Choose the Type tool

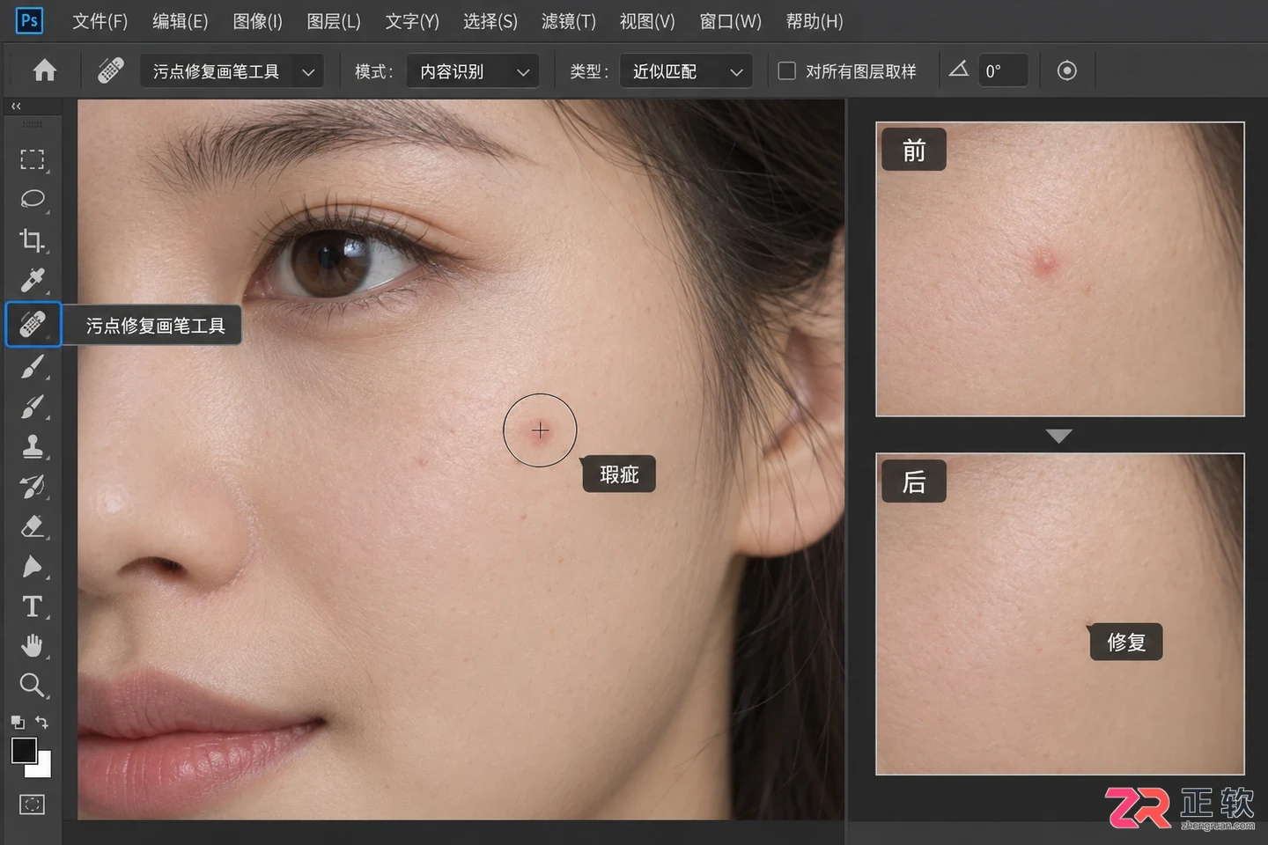pos(33,606)
